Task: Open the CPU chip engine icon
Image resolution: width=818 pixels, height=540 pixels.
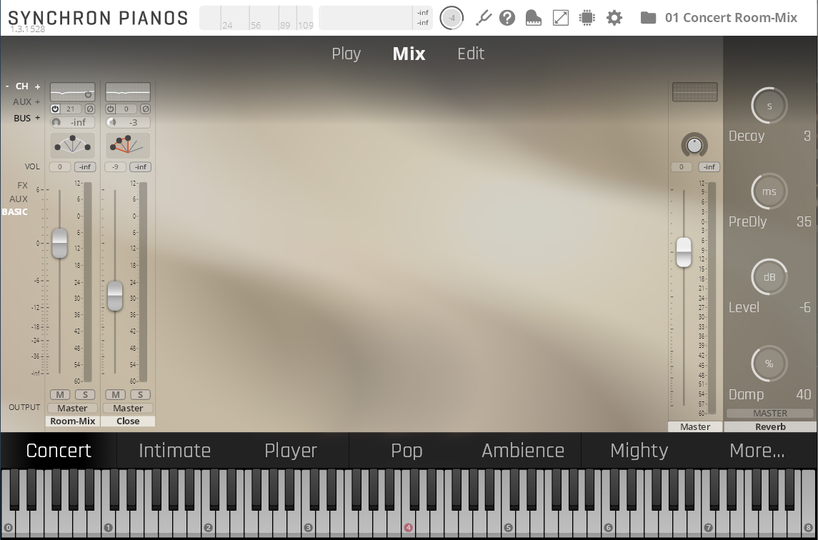Action: pyautogui.click(x=587, y=17)
